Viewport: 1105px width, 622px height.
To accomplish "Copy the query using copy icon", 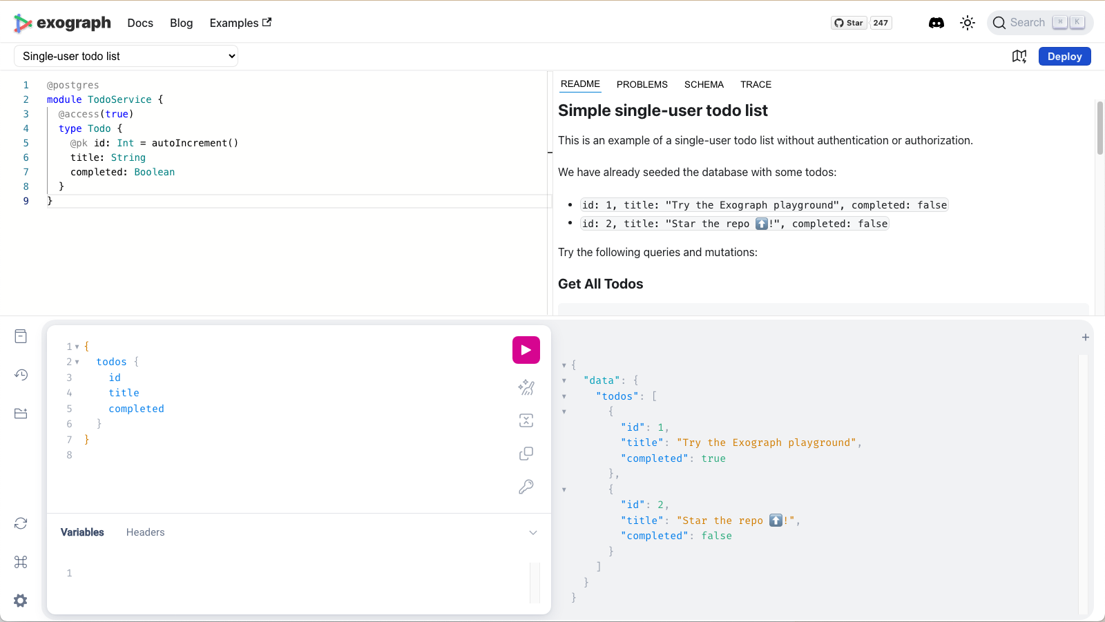I will click(x=526, y=454).
